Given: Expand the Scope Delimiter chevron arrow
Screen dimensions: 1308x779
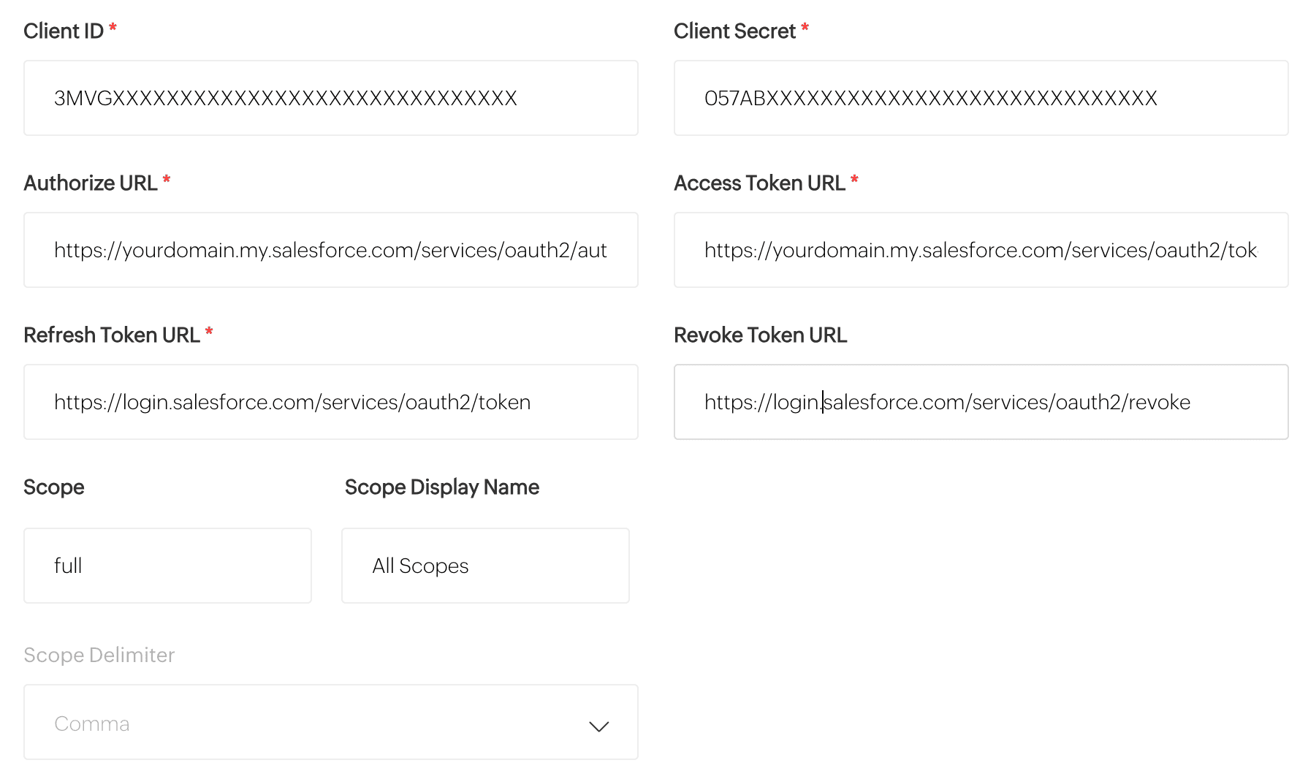Looking at the screenshot, I should (598, 726).
